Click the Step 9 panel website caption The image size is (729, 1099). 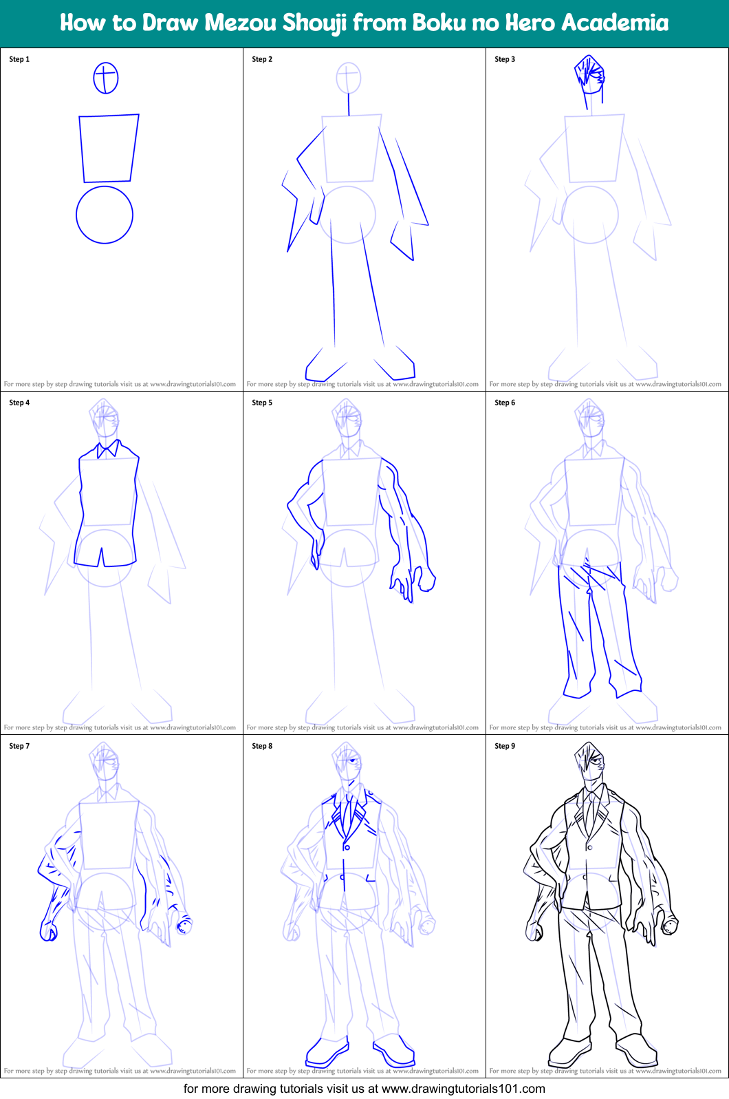(605, 1071)
